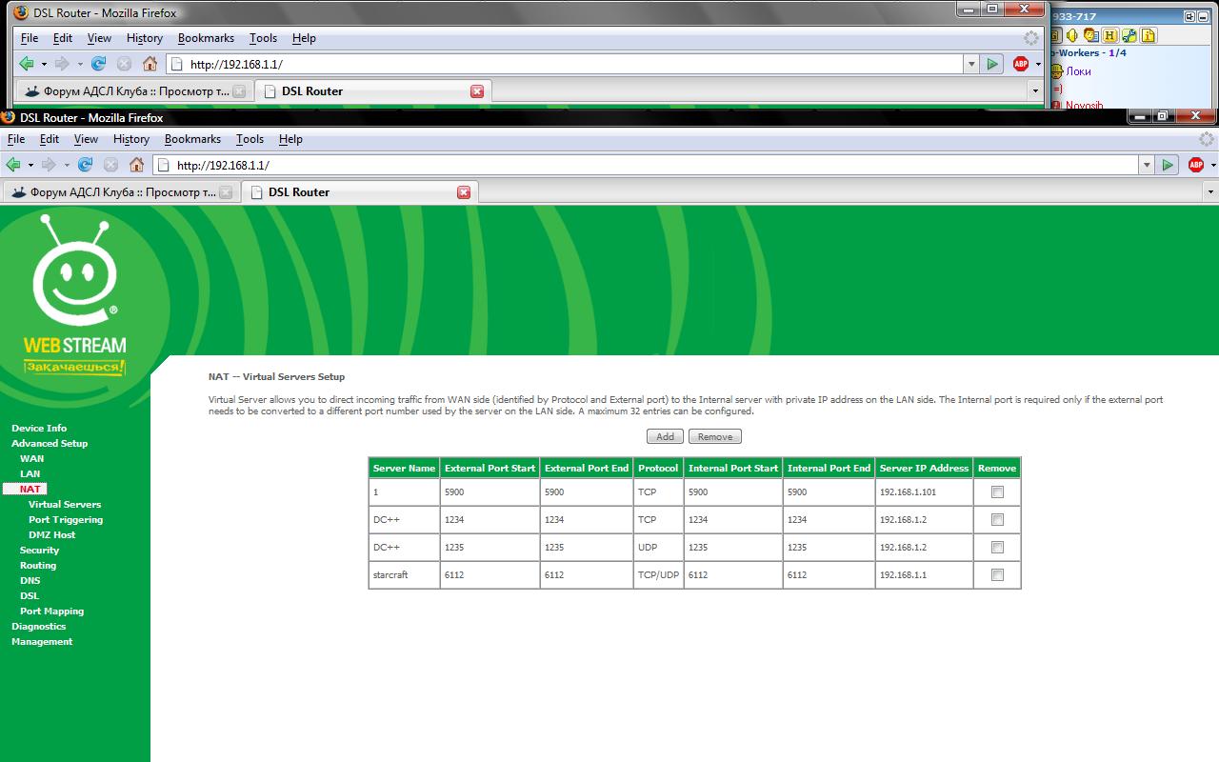Screen dimensions: 1219x762
Task: Reload page in upper background Firefox window
Action: coord(99,64)
